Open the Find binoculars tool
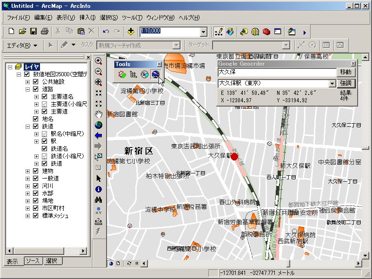372x279 pixels. tap(99, 200)
